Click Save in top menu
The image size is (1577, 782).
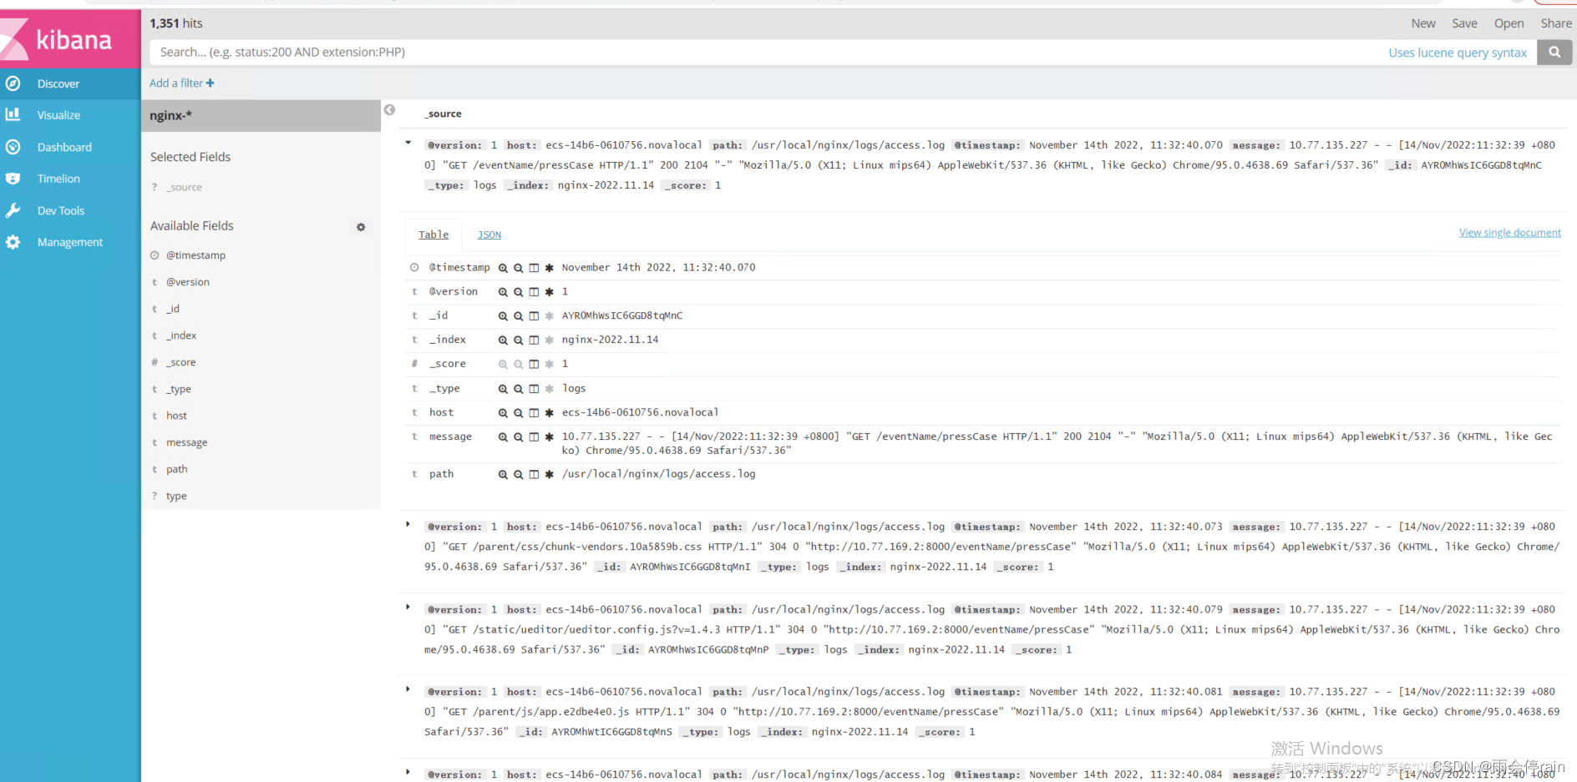point(1464,23)
